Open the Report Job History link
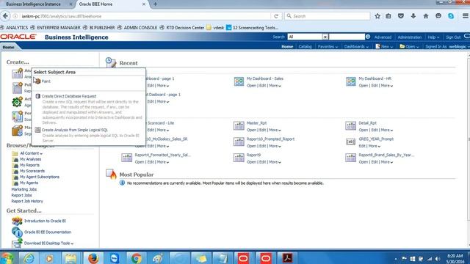The height and width of the screenshot is (264, 470). pos(27,201)
